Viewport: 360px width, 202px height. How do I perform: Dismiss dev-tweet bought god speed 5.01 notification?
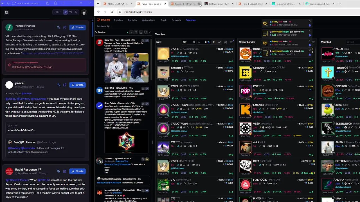(310, 50)
